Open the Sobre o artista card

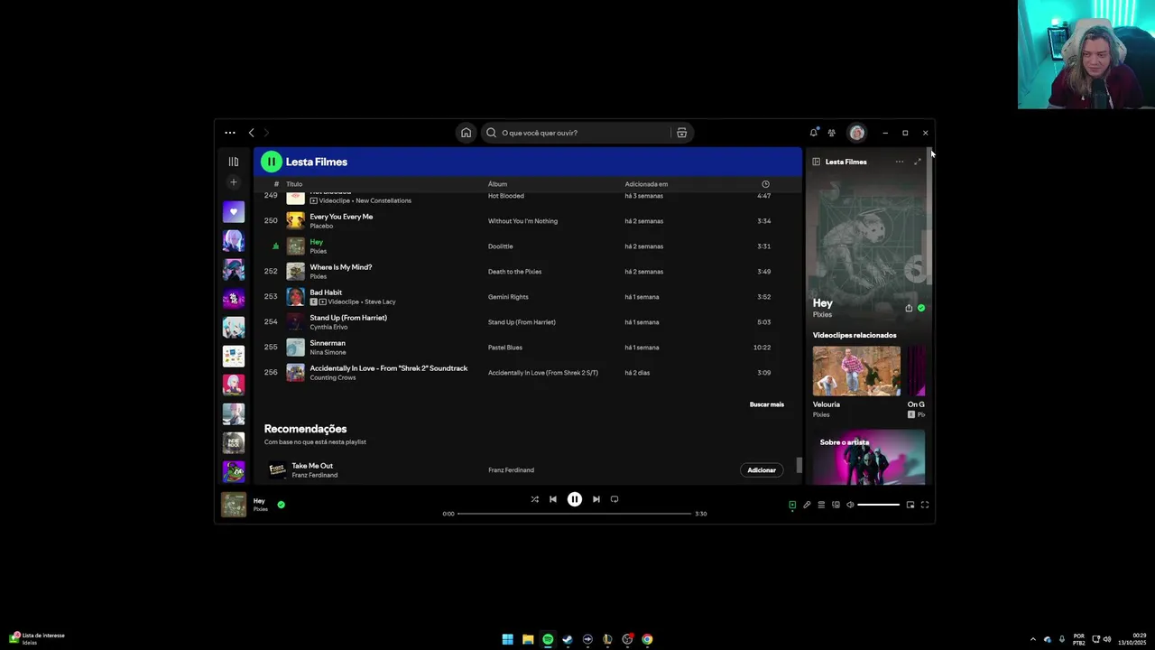869,457
